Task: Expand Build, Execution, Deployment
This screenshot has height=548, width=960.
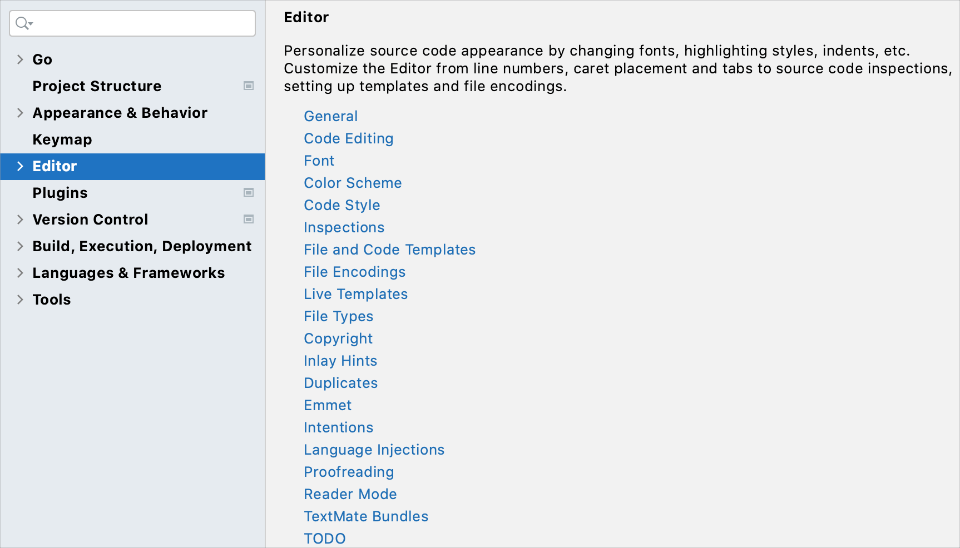Action: [20, 246]
